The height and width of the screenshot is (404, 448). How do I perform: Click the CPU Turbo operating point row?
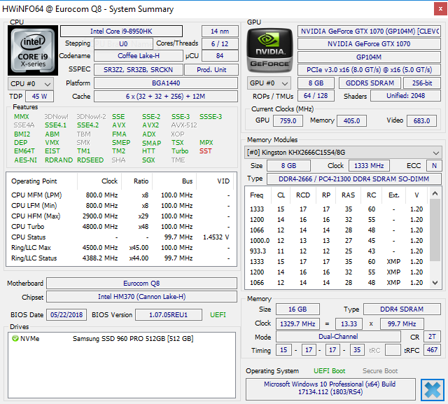pos(121,227)
